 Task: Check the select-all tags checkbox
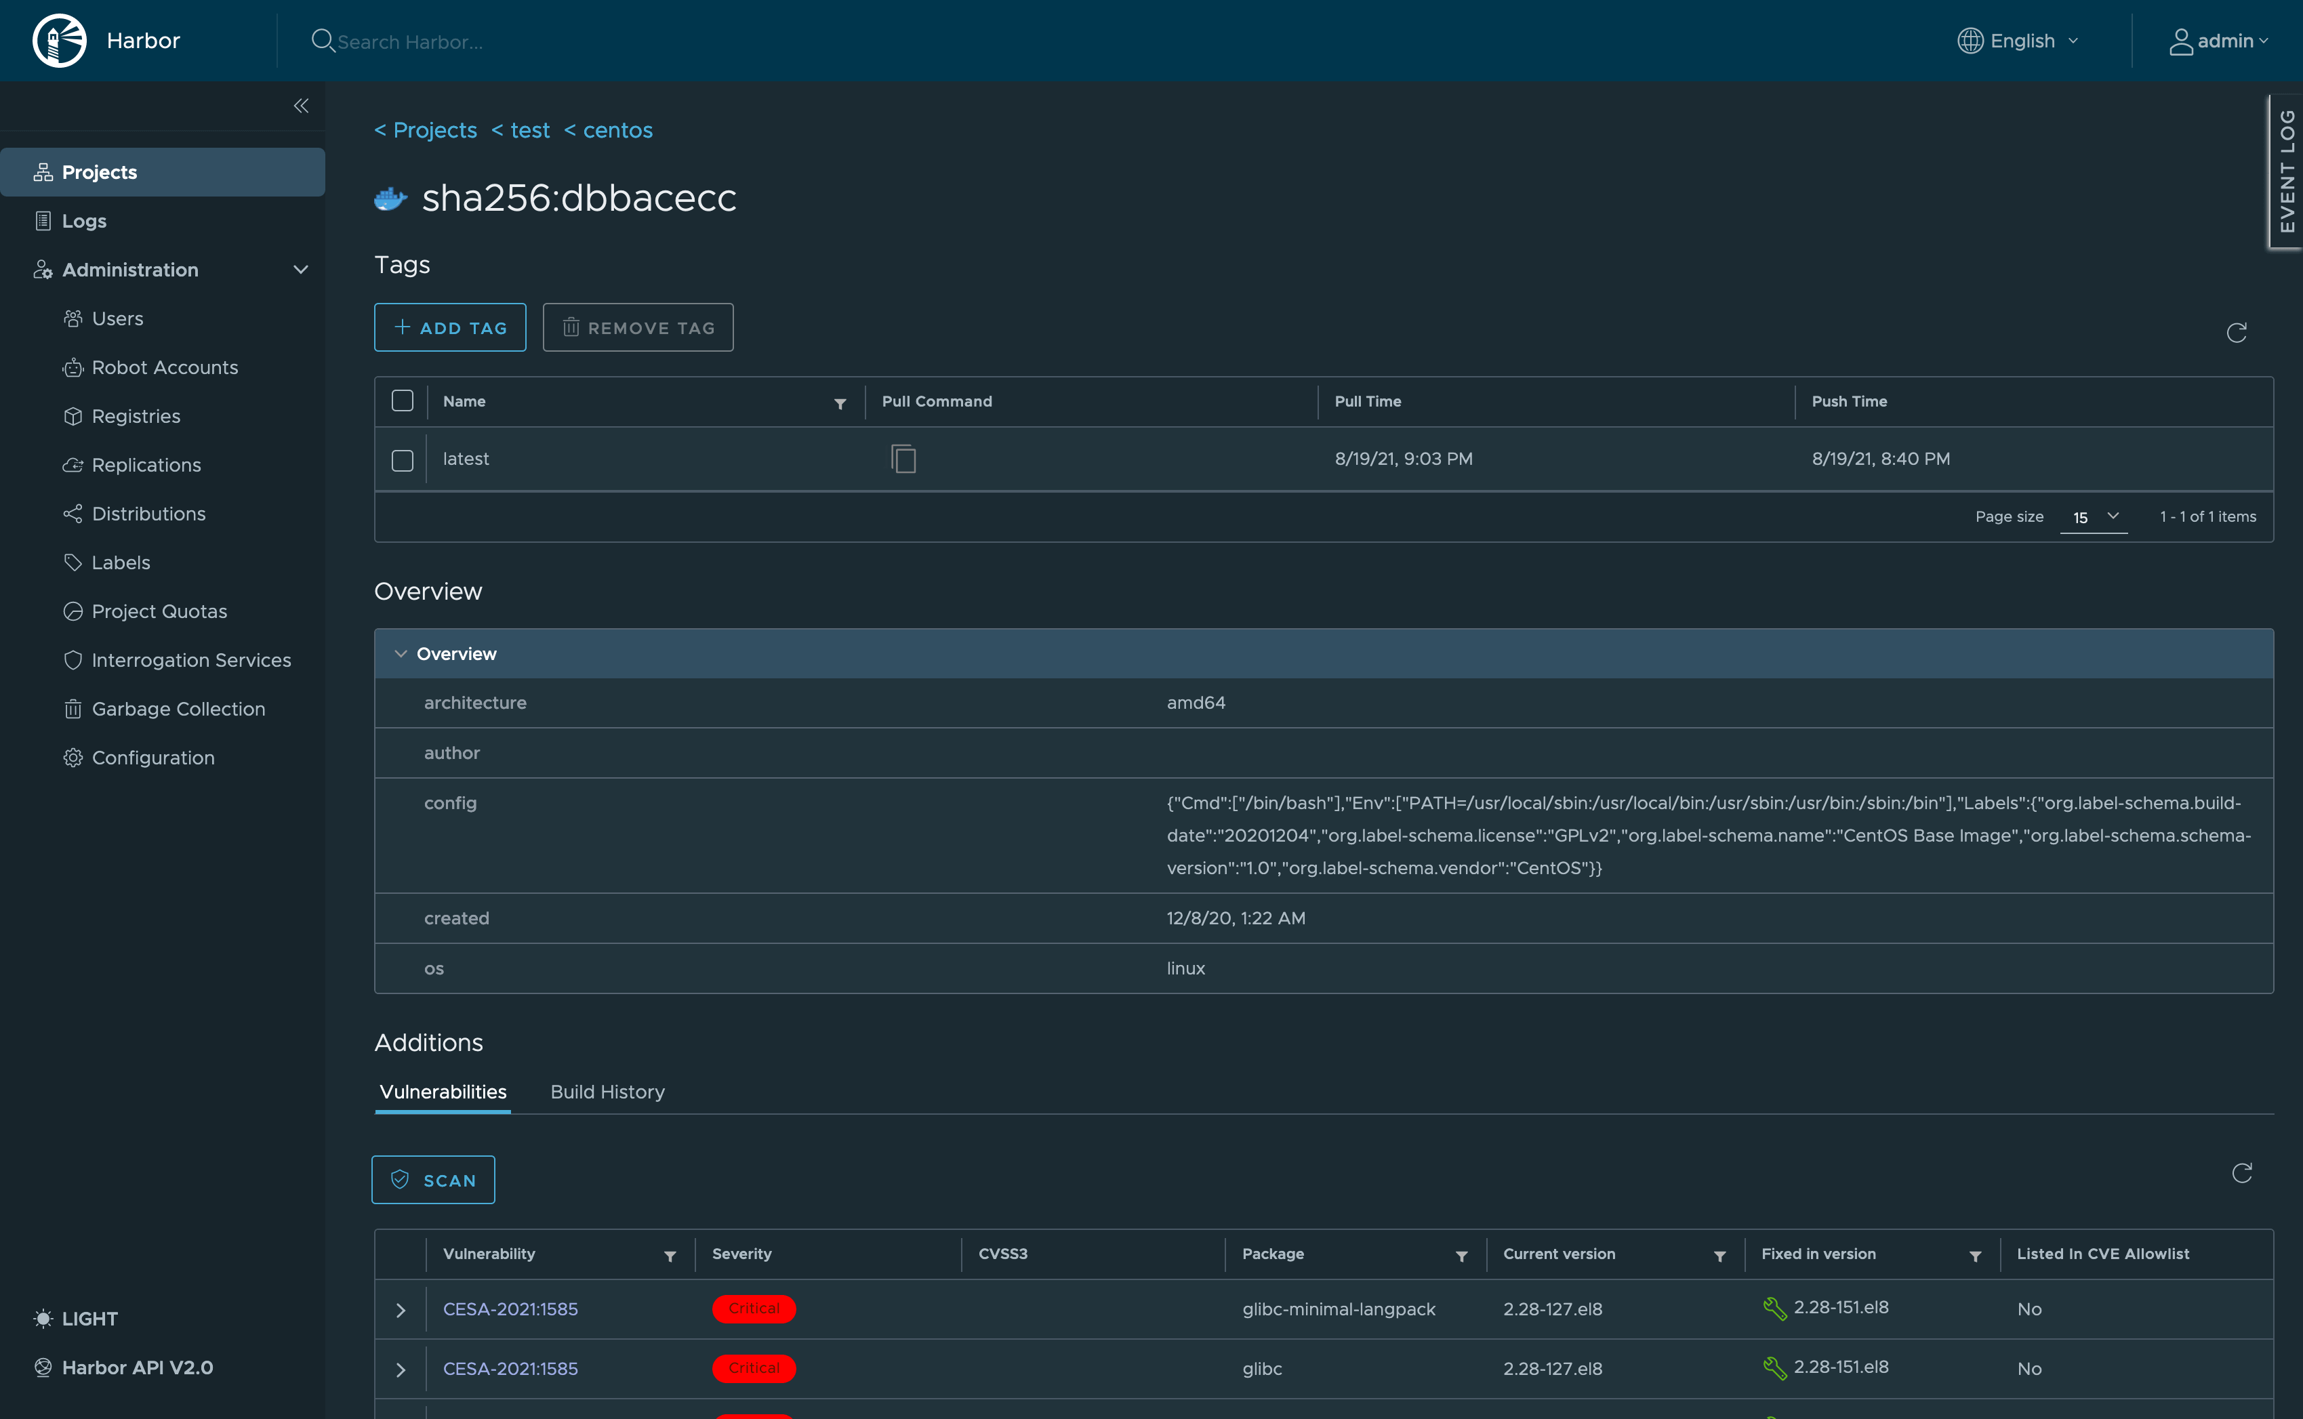(403, 400)
